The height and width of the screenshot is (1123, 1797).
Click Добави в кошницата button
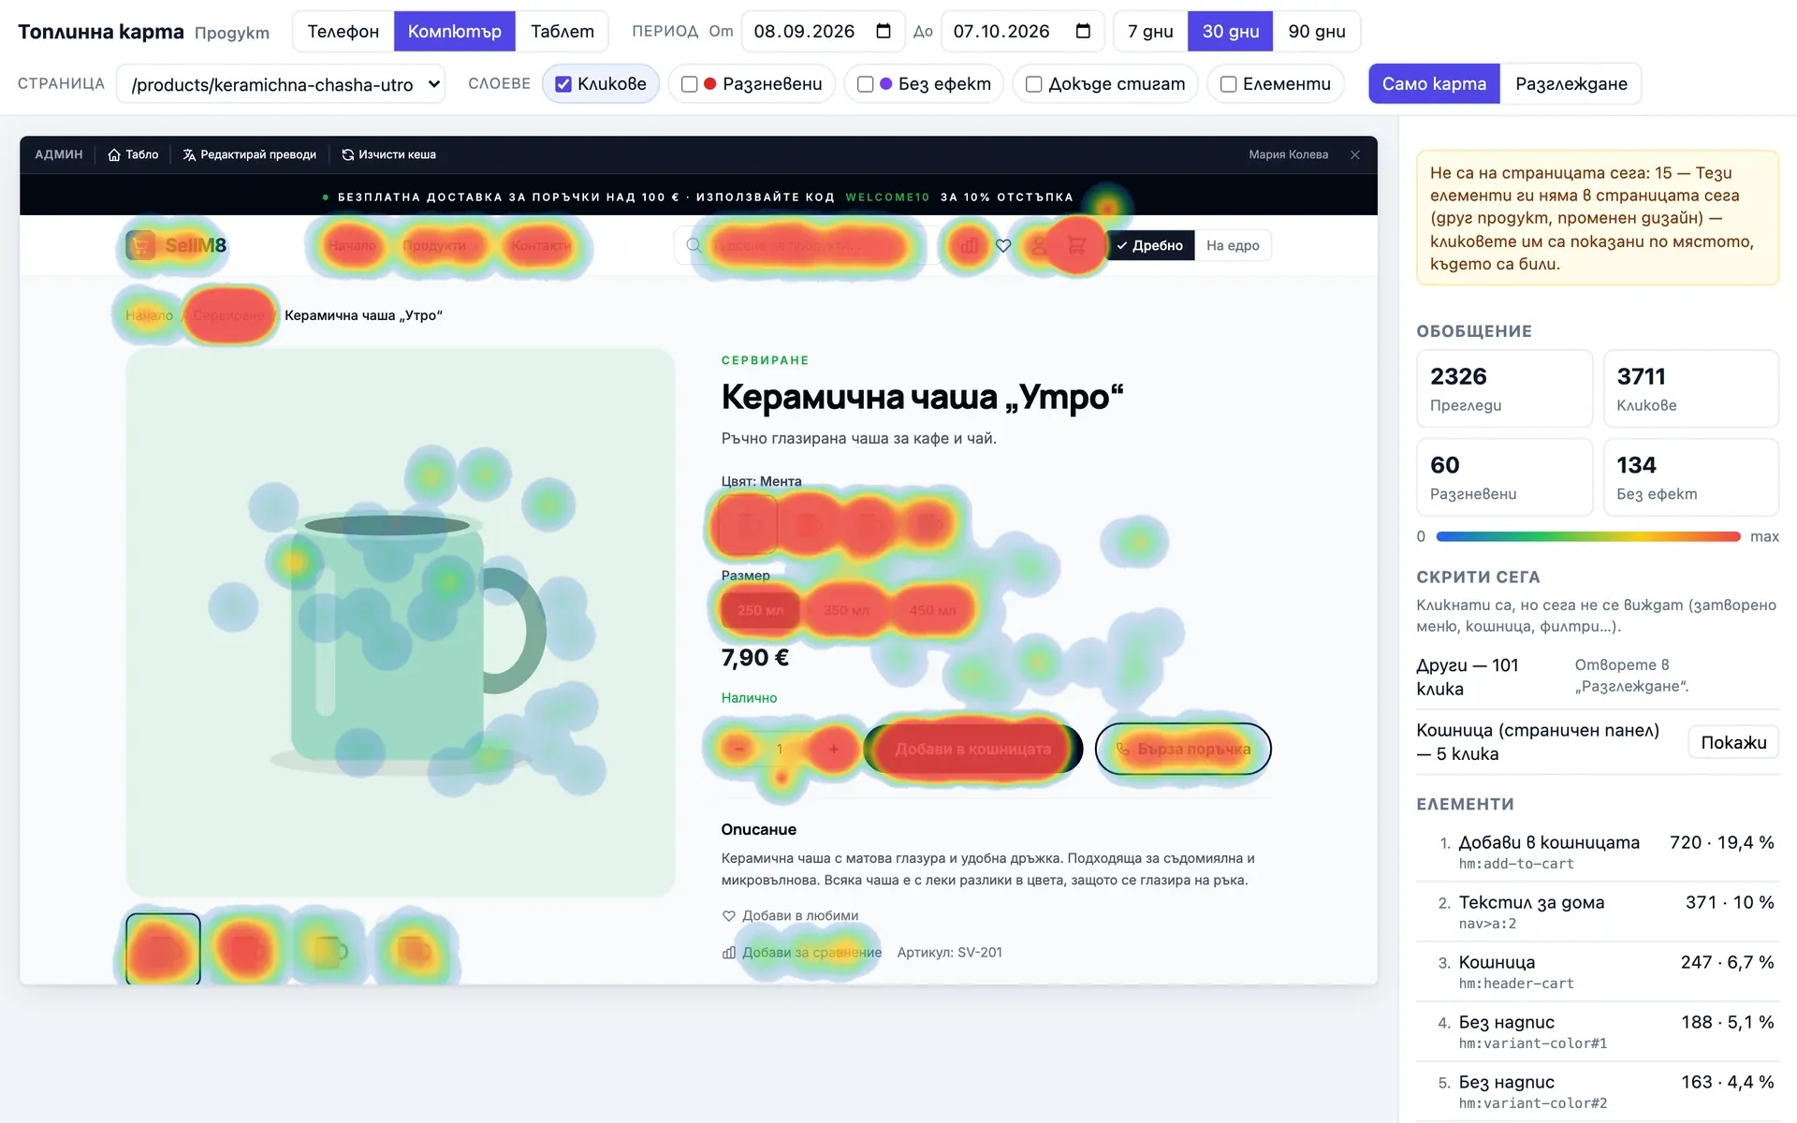coord(973,749)
